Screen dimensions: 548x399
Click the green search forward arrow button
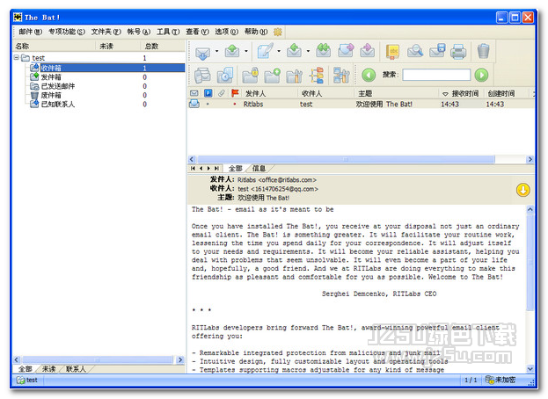(x=482, y=75)
